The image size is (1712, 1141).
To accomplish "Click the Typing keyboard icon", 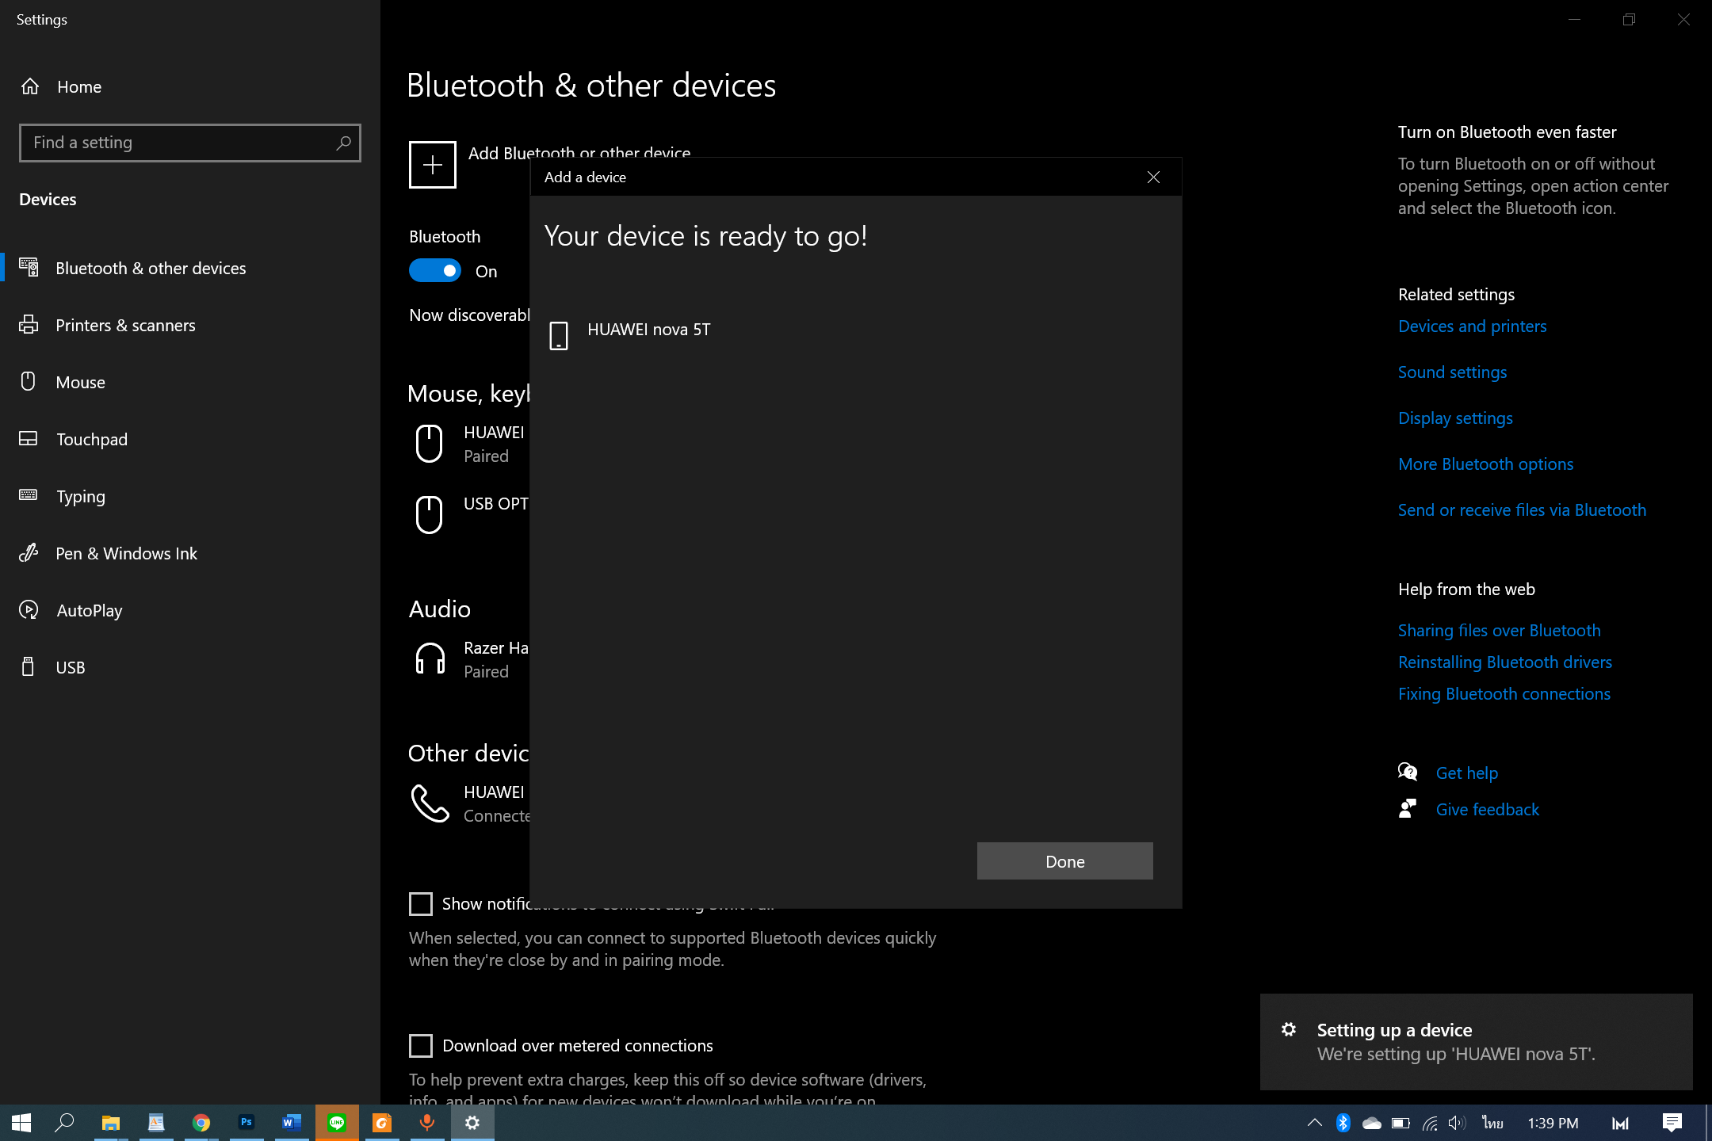I will (29, 495).
